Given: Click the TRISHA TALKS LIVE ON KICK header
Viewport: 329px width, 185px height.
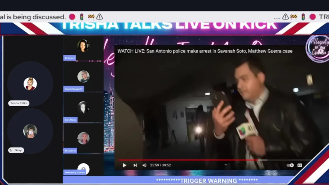Looking at the screenshot, I should (169, 25).
